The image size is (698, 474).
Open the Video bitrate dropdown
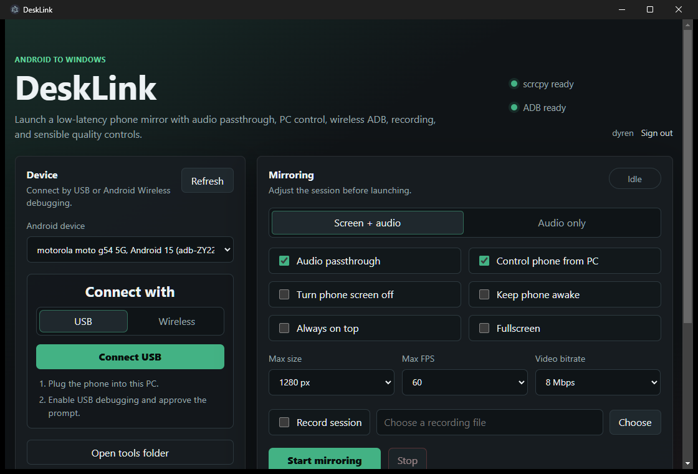point(598,382)
